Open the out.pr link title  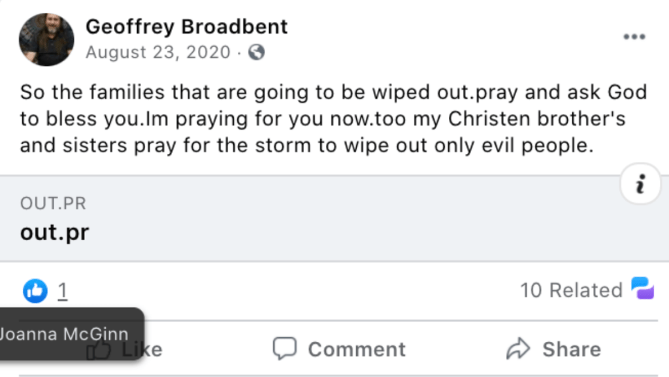pyautogui.click(x=55, y=232)
